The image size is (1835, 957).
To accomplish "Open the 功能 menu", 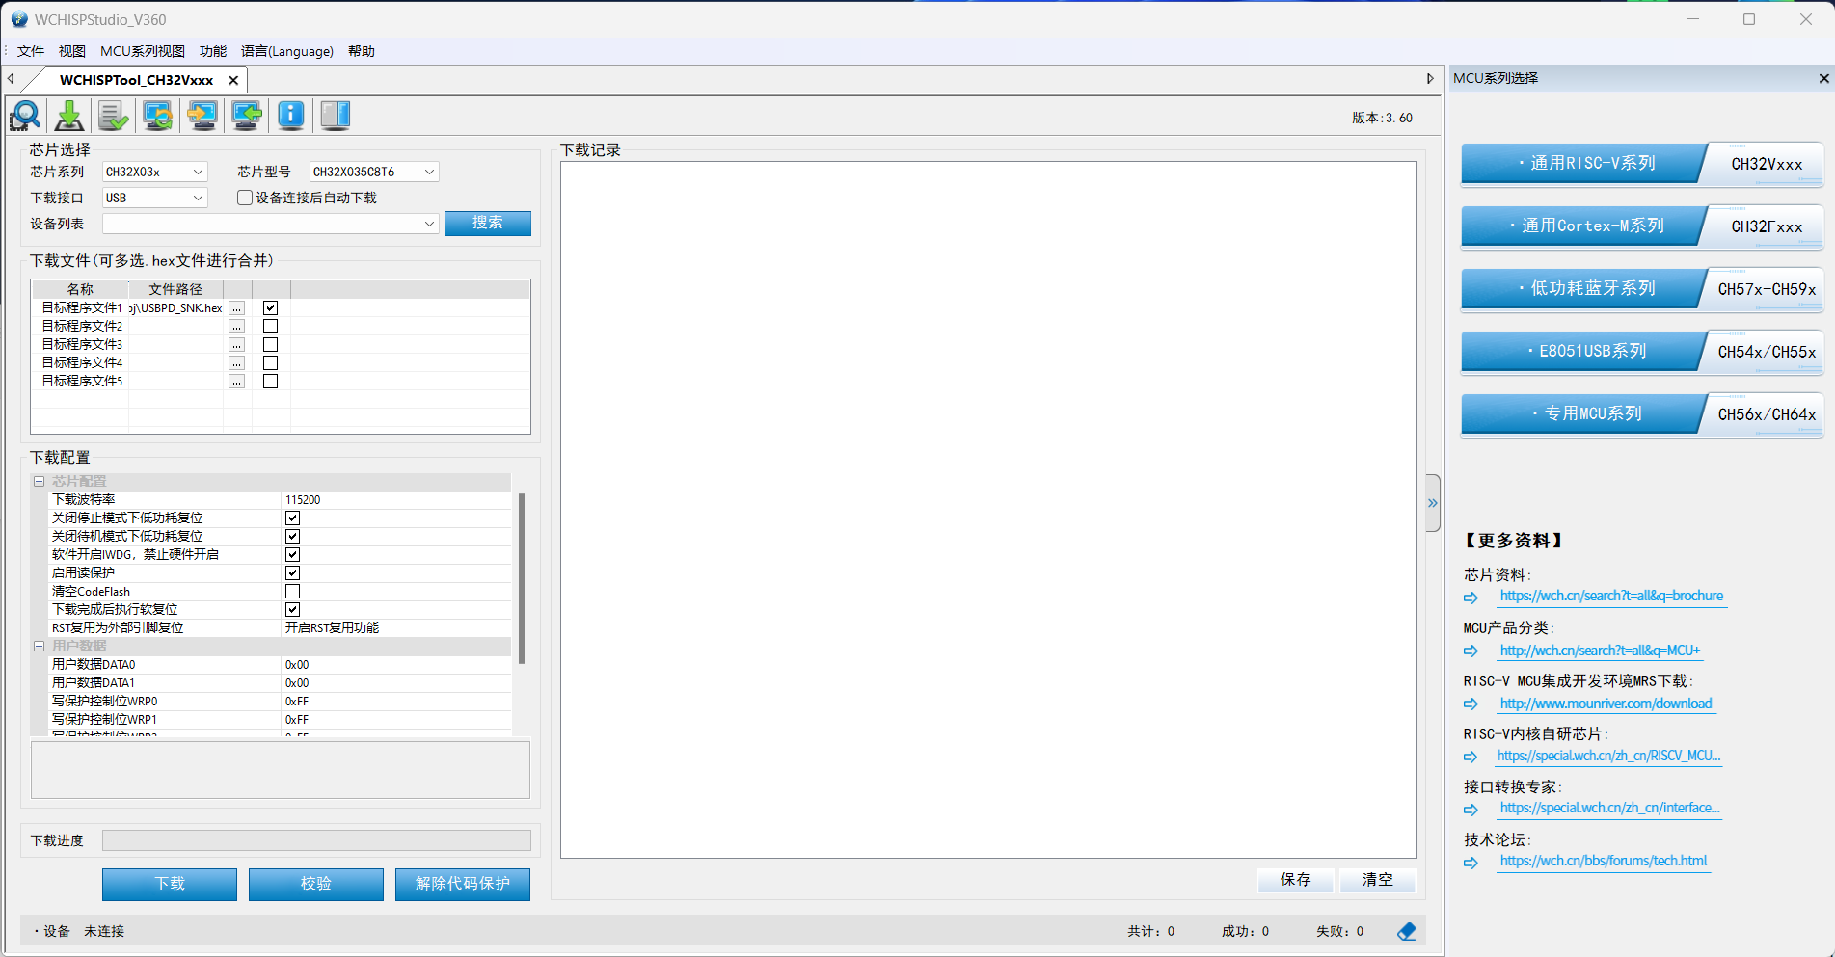I will point(212,51).
